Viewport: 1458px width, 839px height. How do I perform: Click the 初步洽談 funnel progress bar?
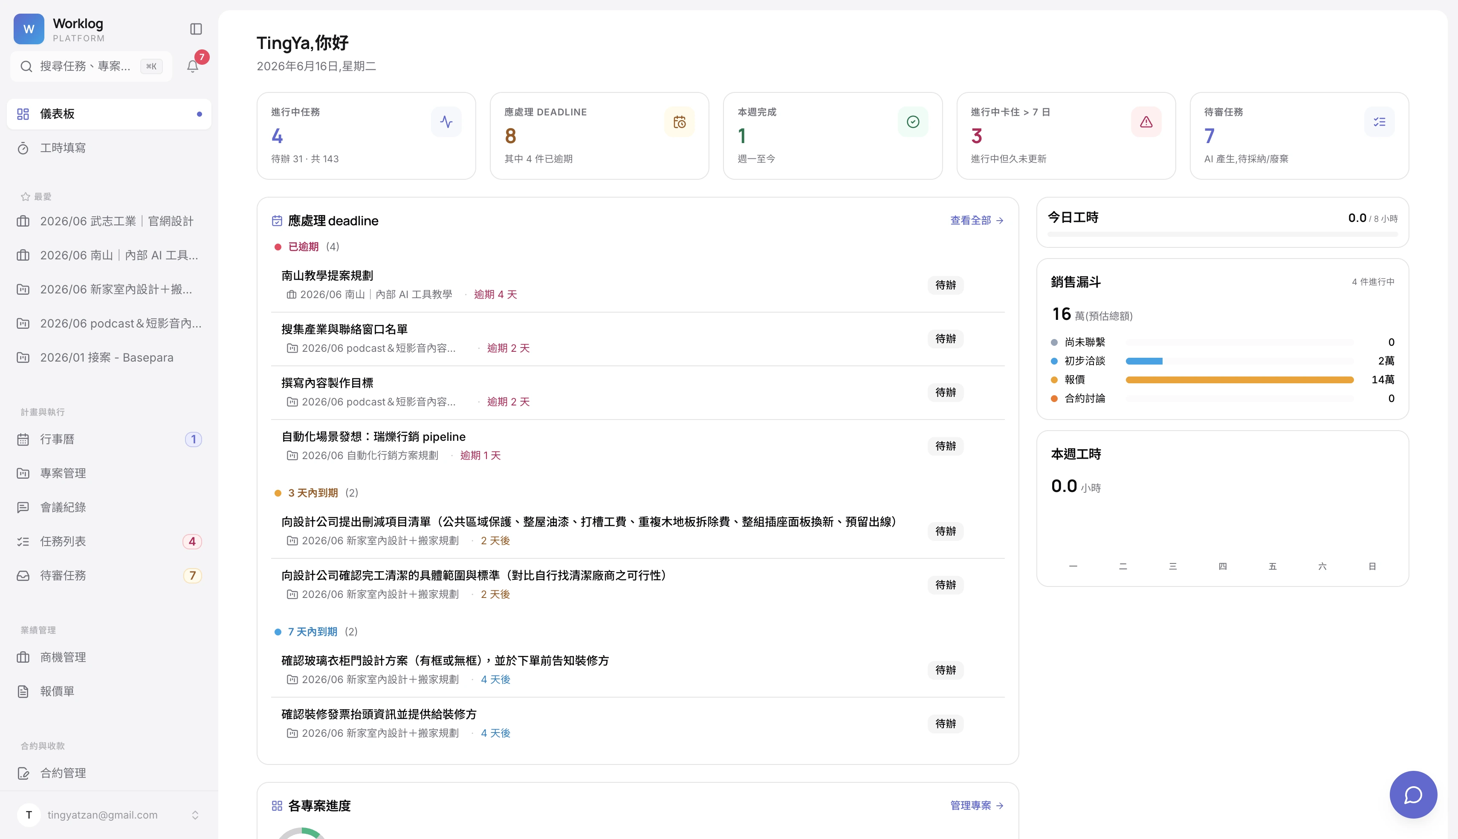[x=1239, y=361]
